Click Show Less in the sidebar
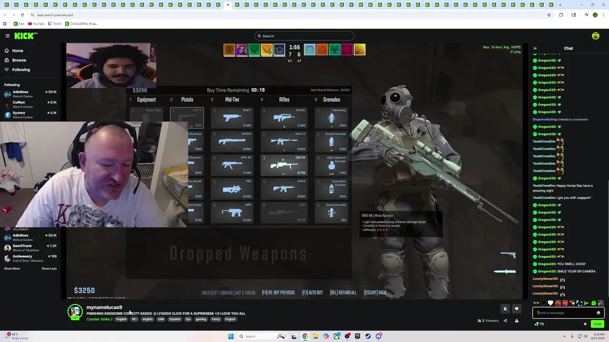The image size is (609, 342). [x=49, y=269]
